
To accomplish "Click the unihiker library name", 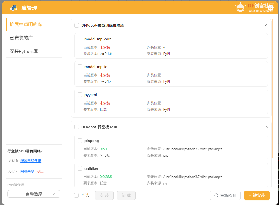I will [91, 168].
